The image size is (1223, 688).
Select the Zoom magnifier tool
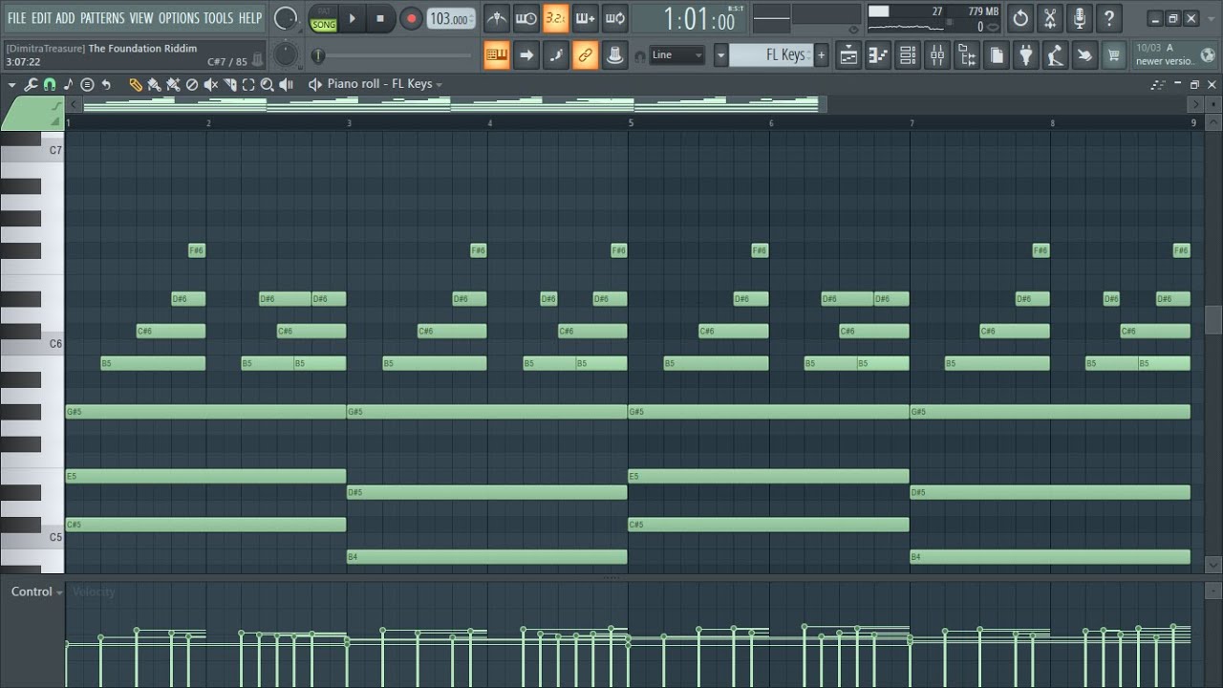tap(268, 84)
